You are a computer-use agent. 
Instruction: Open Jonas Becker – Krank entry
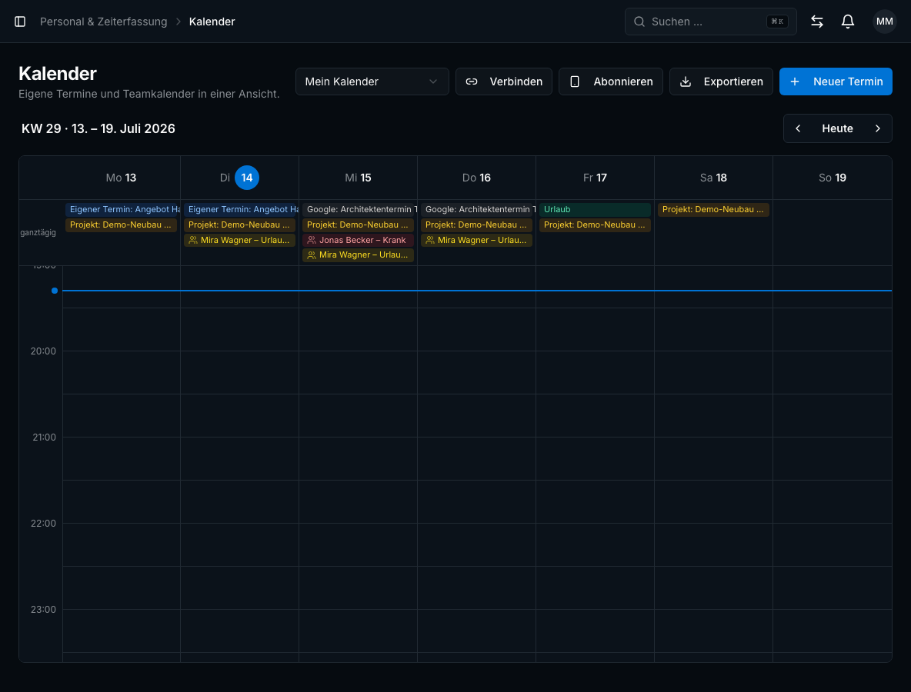(x=358, y=240)
